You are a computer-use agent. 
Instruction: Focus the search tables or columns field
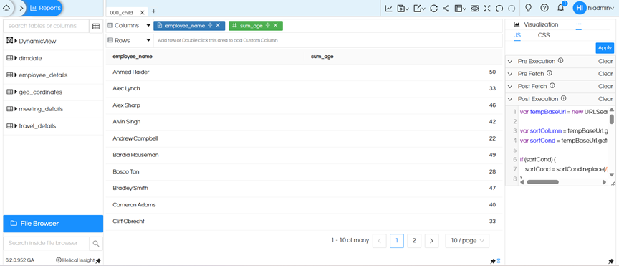tap(46, 26)
